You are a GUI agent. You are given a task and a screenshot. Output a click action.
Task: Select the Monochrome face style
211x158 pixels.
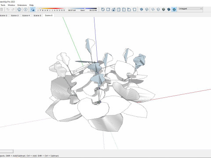tap(174, 10)
